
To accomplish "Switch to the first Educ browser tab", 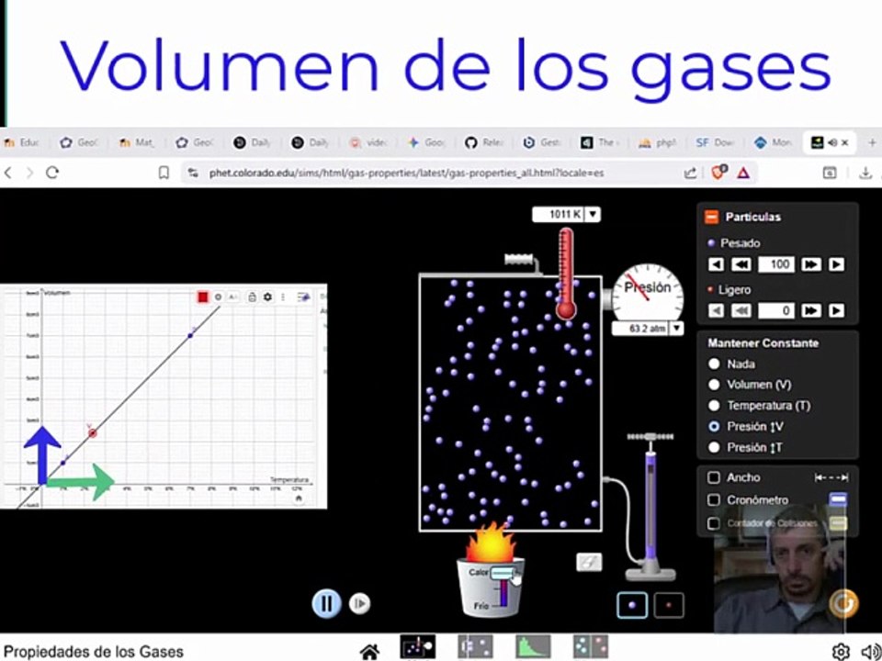I will pyautogui.click(x=21, y=143).
